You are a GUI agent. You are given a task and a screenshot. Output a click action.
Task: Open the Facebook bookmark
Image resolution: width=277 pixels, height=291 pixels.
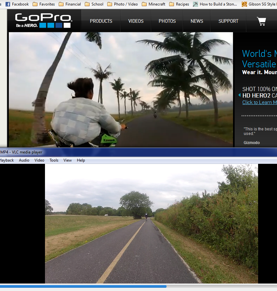click(x=17, y=4)
